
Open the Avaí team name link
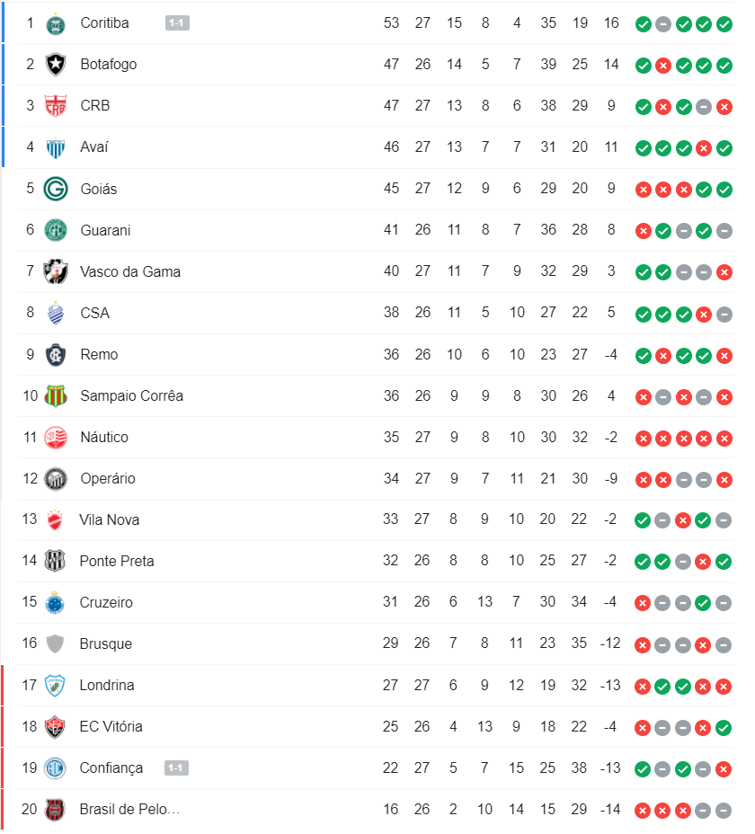tap(94, 146)
